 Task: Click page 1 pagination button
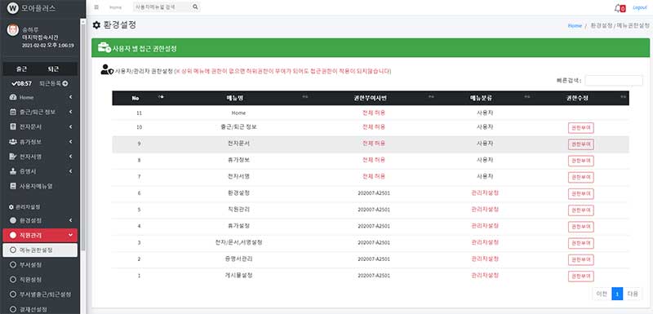(x=617, y=294)
